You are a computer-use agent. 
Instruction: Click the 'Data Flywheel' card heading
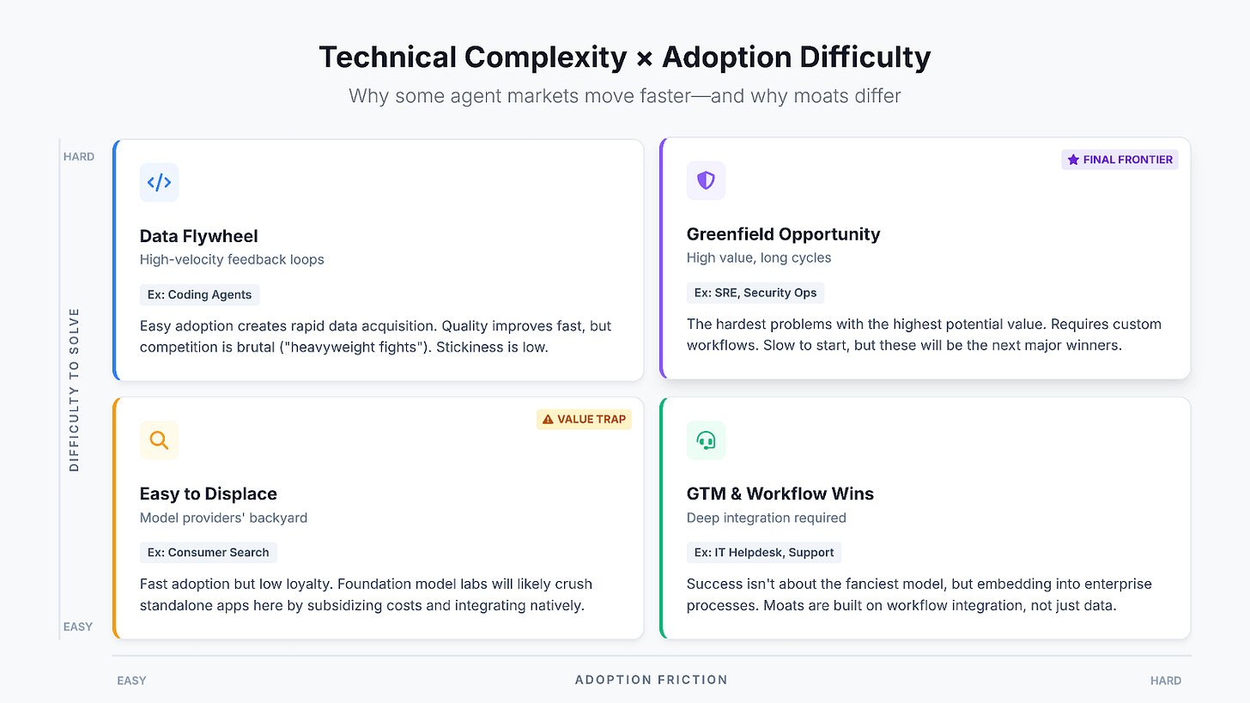tap(198, 236)
